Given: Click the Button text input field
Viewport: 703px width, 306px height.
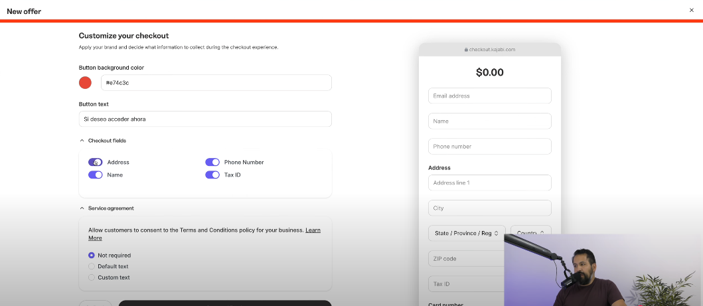Looking at the screenshot, I should 204,119.
